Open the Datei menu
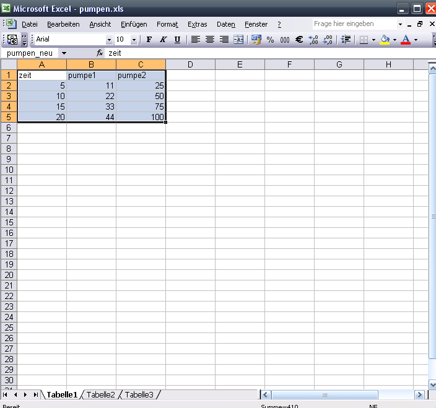436x408 pixels. click(30, 25)
